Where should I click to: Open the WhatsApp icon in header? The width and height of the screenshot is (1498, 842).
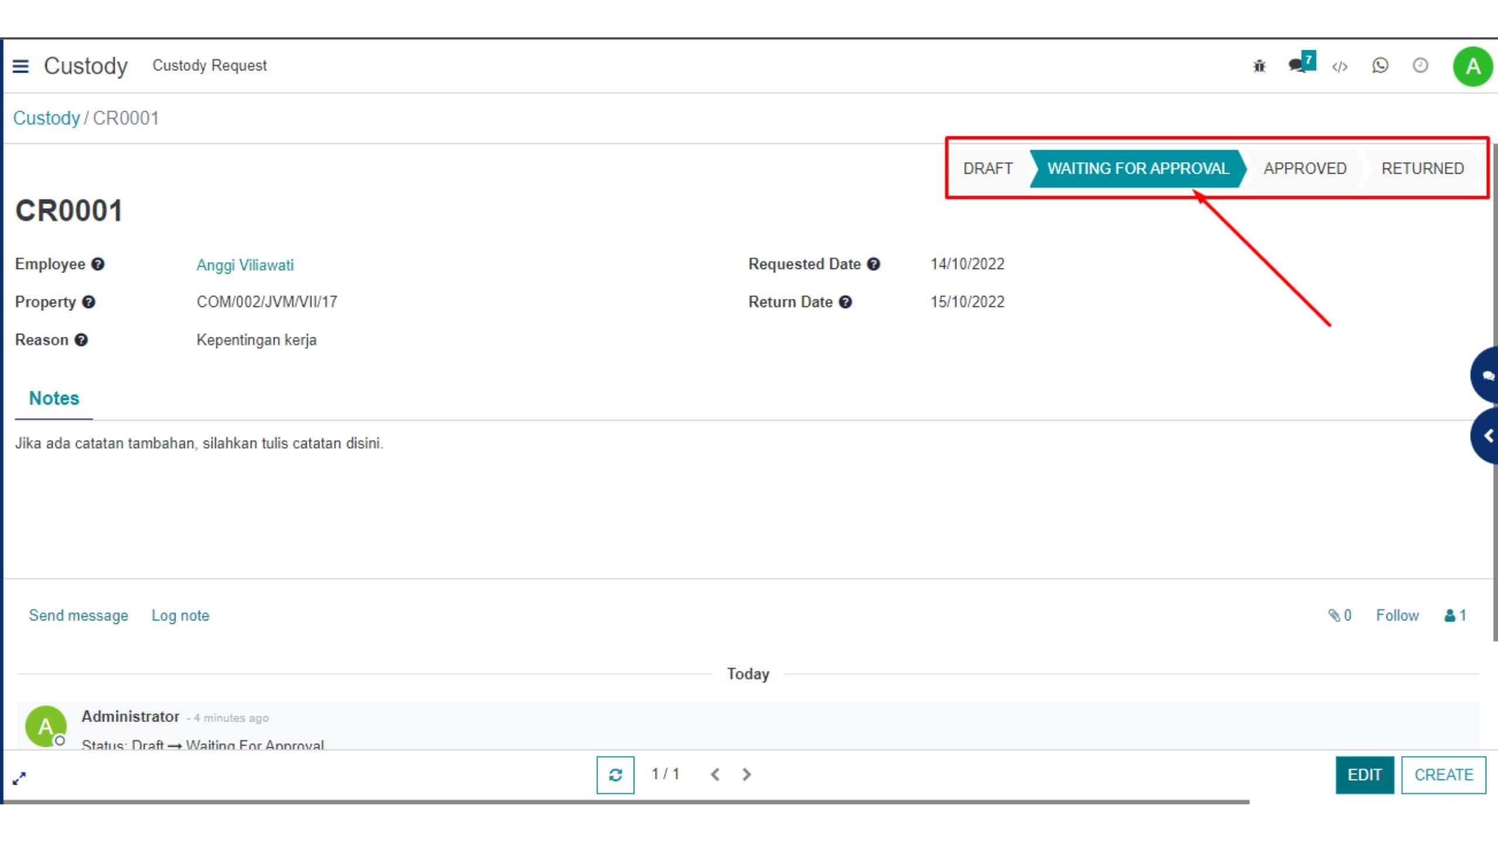pyautogui.click(x=1380, y=65)
